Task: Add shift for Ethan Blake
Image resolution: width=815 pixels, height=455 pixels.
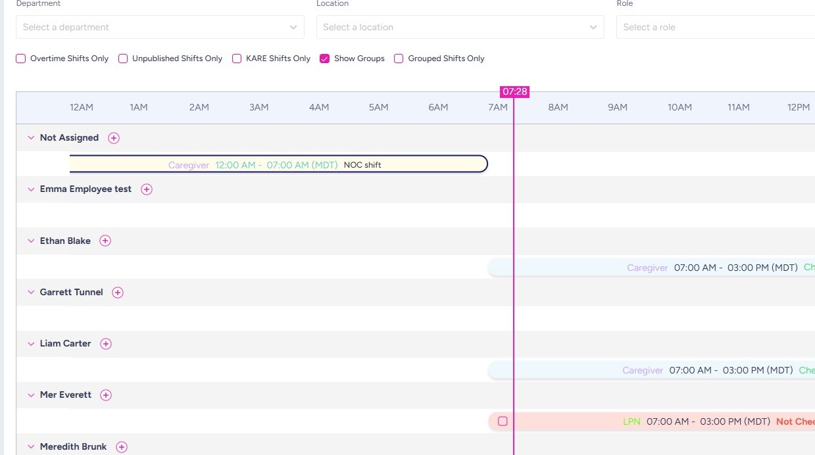Action: pos(105,241)
